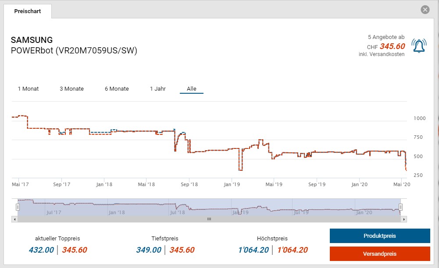Select the Alle time range
The height and width of the screenshot is (268, 439).
coord(192,89)
